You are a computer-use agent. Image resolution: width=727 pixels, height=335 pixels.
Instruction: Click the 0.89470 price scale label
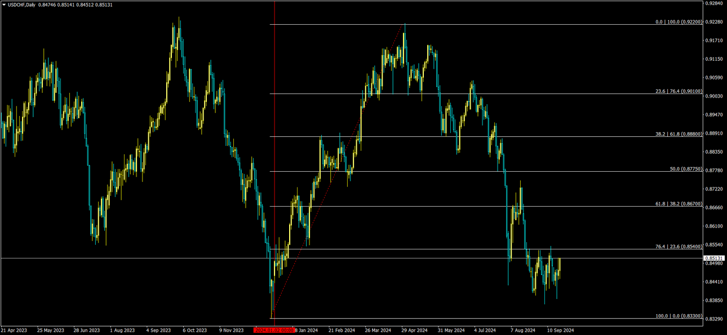click(713, 115)
